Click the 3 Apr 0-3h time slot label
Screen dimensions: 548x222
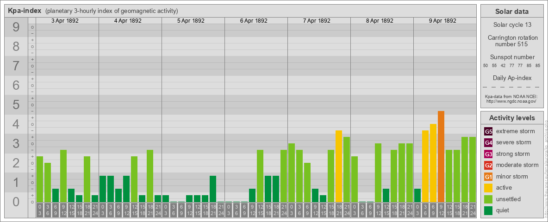tap(40, 210)
